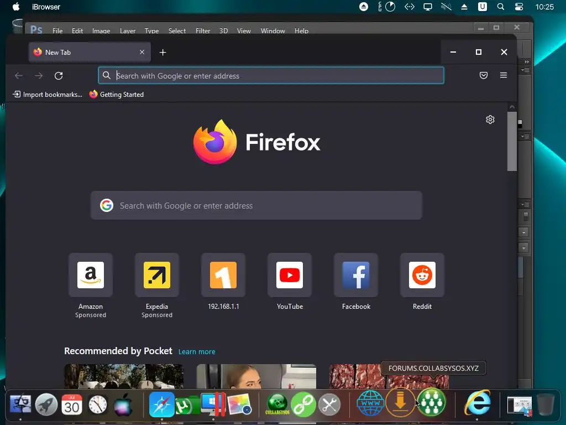Open the green Collabsysos icon in dock
This screenshot has width=566, height=425.
(277, 404)
